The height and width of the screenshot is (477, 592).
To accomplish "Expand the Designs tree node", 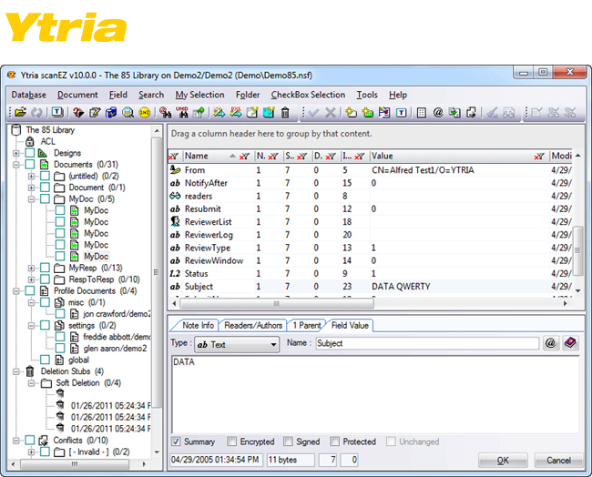I will [15, 153].
